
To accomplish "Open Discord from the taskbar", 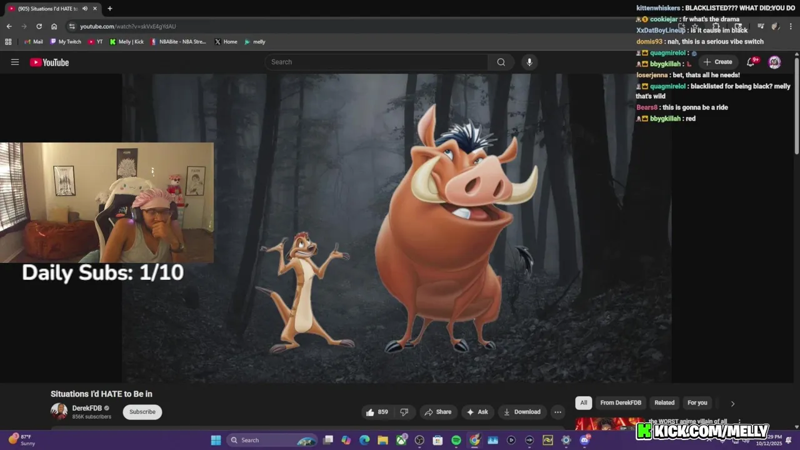I will coord(584,440).
